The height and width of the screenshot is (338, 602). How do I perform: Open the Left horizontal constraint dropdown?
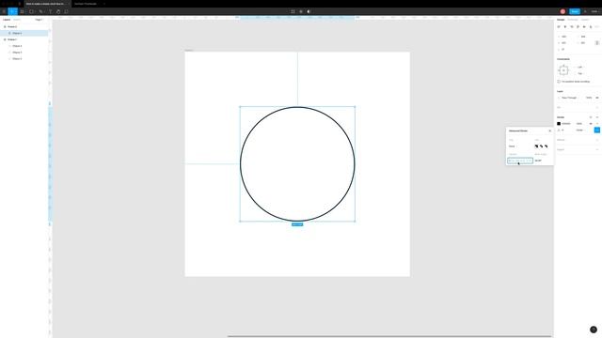pyautogui.click(x=580, y=67)
